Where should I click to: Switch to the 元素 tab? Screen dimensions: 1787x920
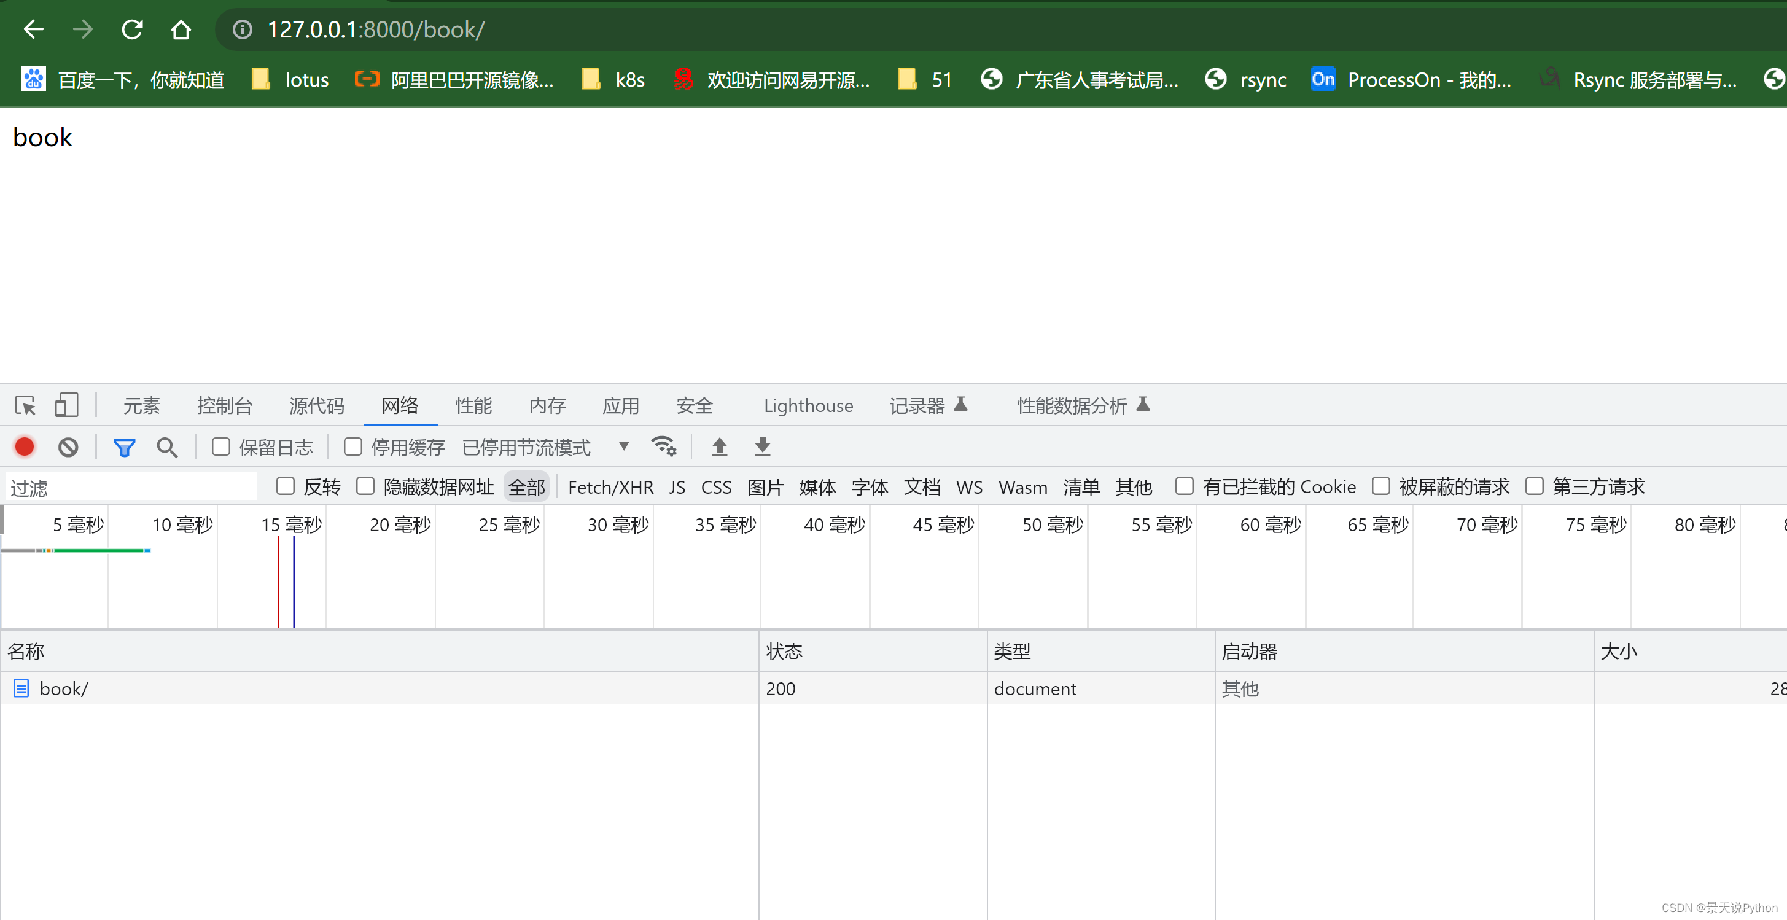[141, 405]
